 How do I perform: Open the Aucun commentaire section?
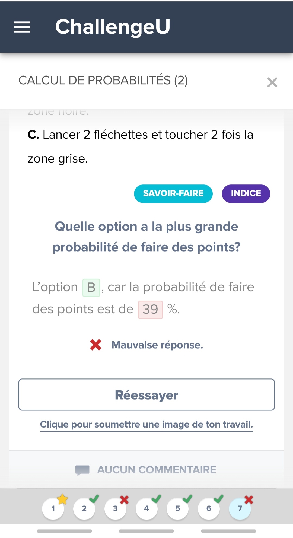pyautogui.click(x=157, y=470)
